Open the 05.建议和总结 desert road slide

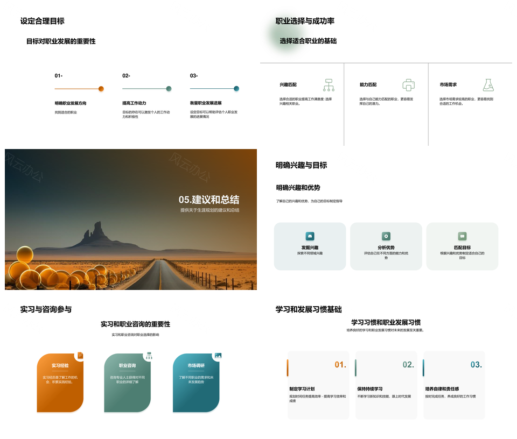(x=131, y=219)
